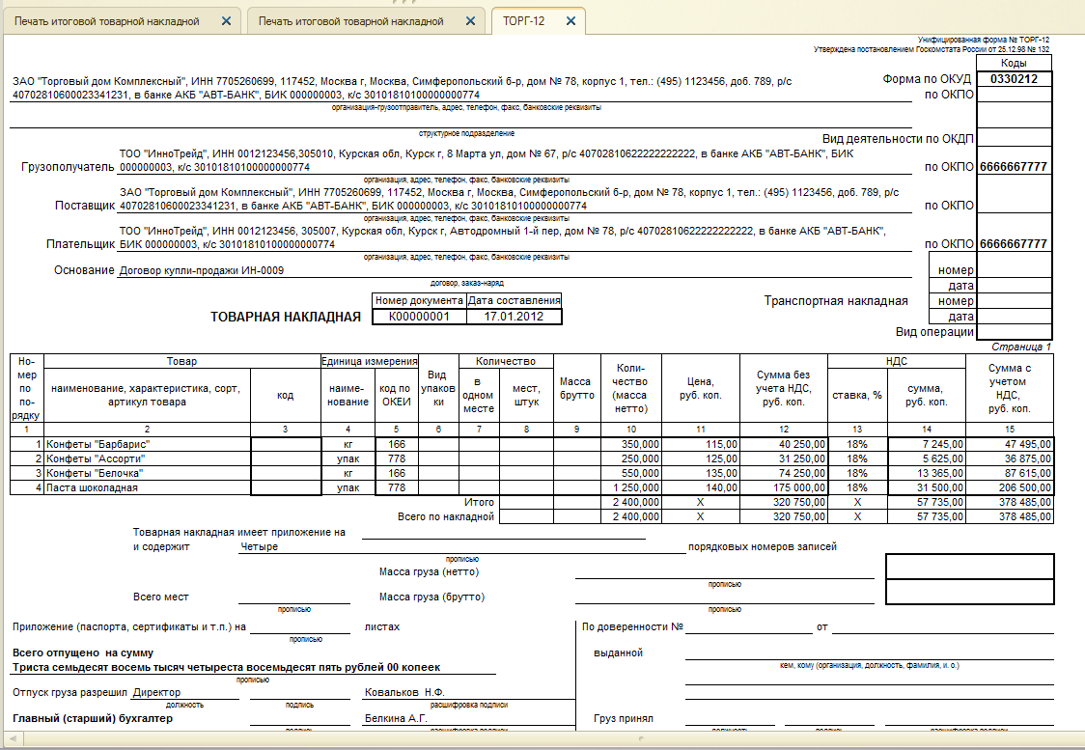Select 57 735,00 in the Итого row

(x=927, y=502)
